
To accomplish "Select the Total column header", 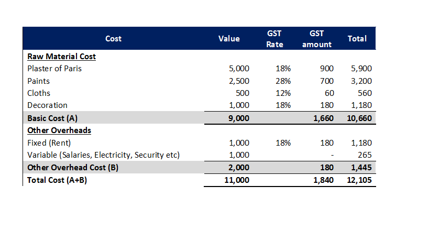I will tap(357, 39).
